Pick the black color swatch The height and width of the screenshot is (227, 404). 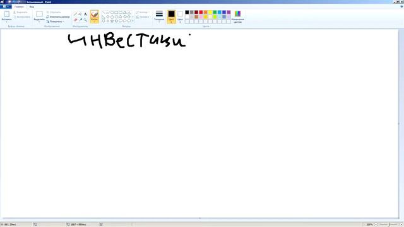point(187,12)
